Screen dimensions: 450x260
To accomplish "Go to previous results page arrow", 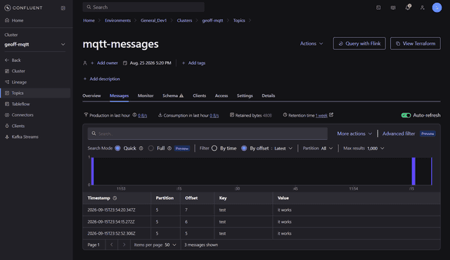I will point(112,245).
